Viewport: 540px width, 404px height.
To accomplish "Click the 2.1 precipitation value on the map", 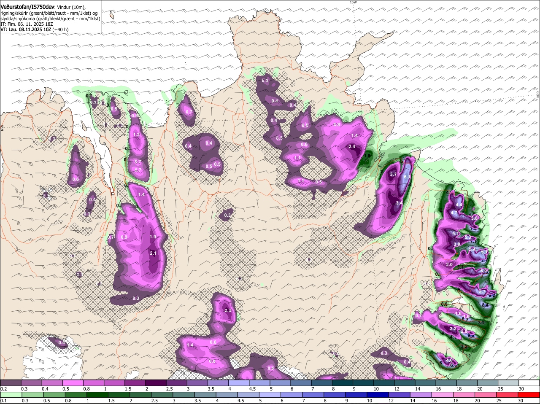I will [153, 253].
